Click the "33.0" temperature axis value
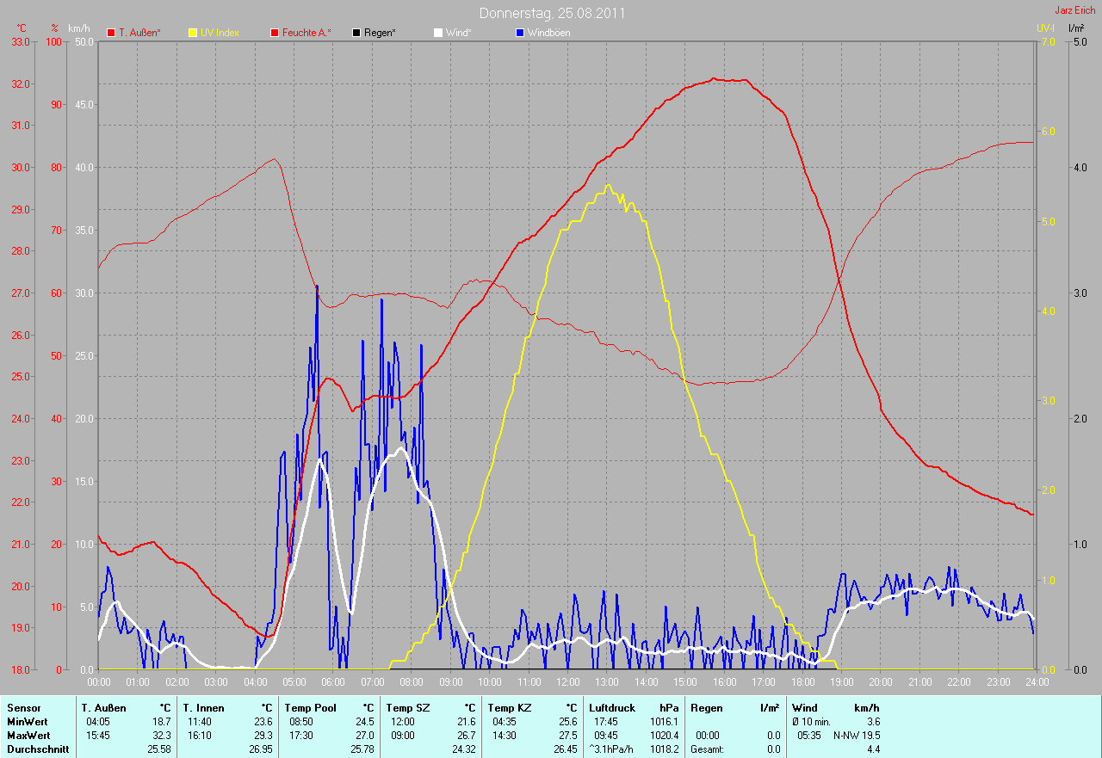The image size is (1102, 758). point(21,41)
